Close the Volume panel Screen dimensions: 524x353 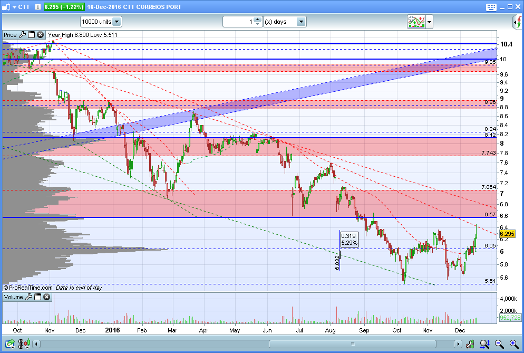coord(47,297)
